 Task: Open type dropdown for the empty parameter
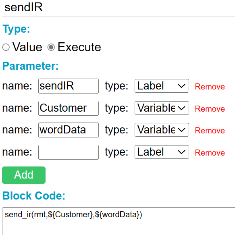[x=162, y=152]
